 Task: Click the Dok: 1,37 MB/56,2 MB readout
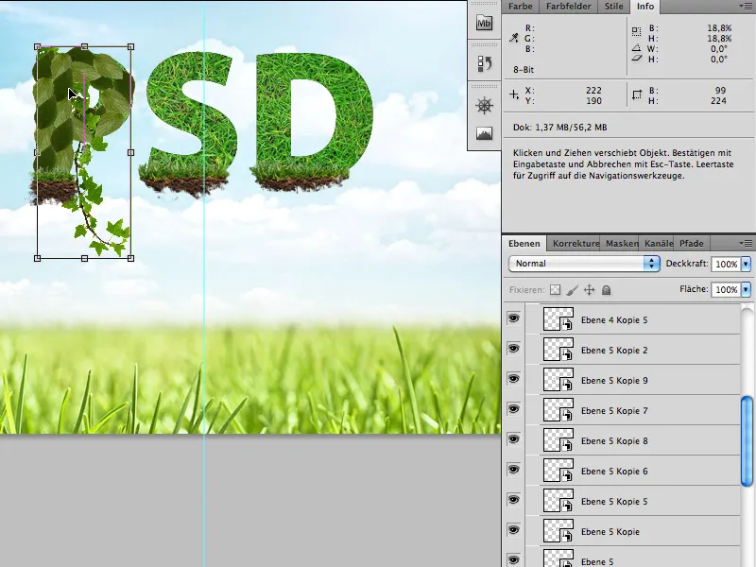click(559, 128)
